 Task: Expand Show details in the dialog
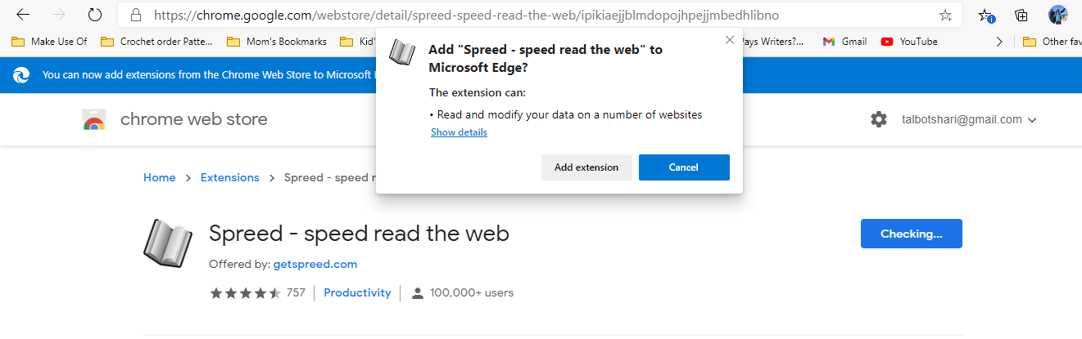click(x=459, y=132)
